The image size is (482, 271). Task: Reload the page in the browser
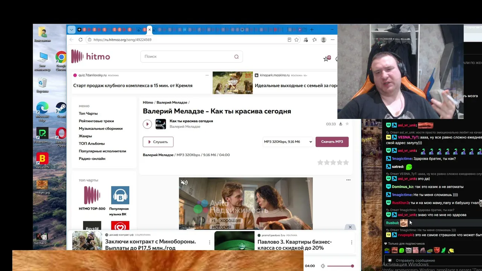[81, 40]
